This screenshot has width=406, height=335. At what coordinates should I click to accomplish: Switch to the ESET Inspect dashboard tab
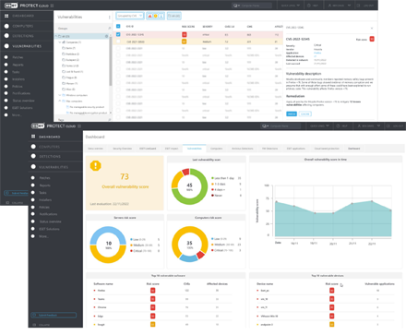coord(172,149)
